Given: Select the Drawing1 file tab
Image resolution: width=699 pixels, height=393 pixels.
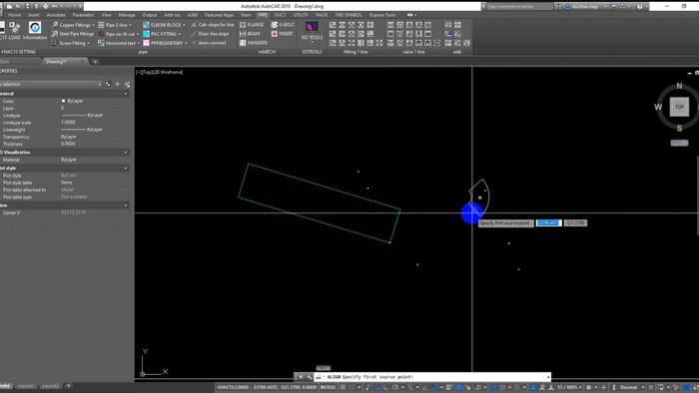Looking at the screenshot, I should tap(65, 62).
